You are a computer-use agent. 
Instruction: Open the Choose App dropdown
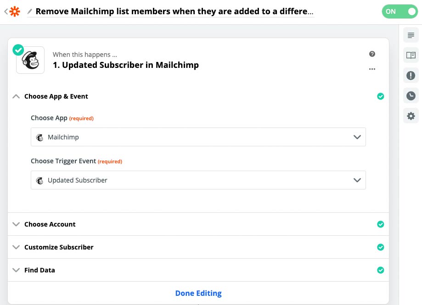(198, 137)
